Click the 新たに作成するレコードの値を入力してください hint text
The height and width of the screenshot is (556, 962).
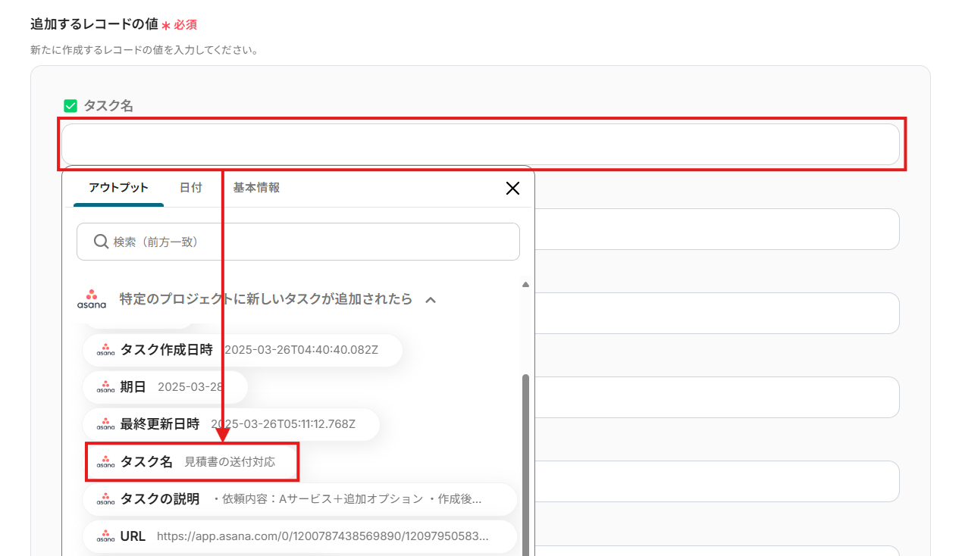tap(144, 51)
